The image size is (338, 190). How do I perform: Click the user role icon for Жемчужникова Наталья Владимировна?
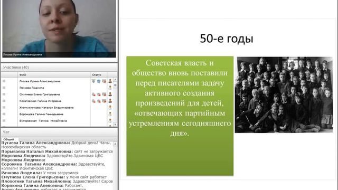point(110,108)
